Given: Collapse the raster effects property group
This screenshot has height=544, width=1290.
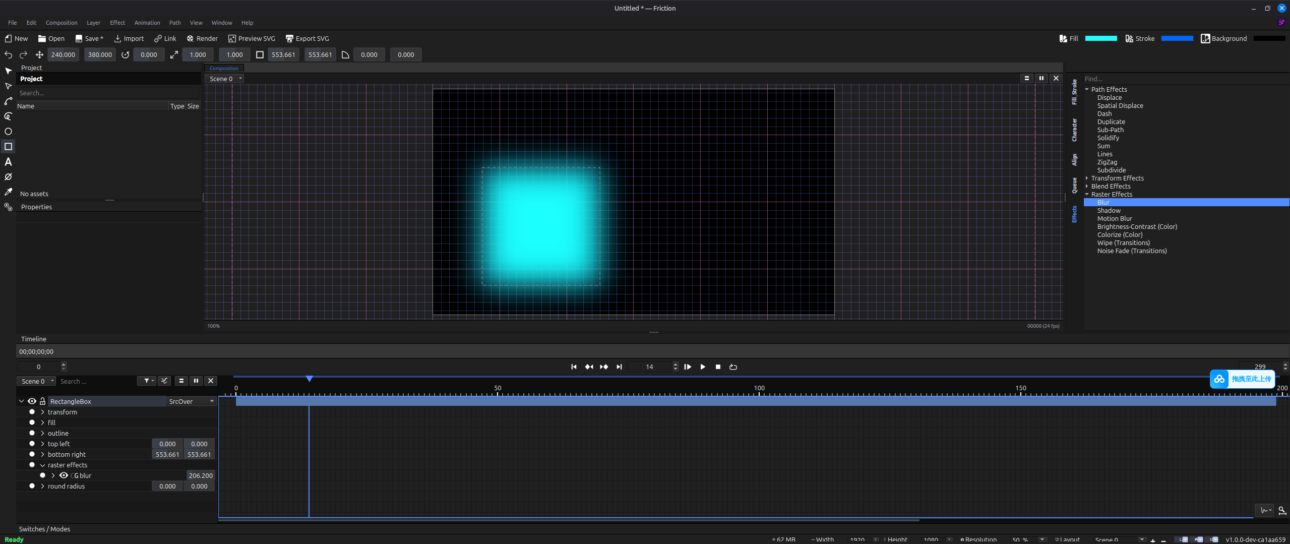Looking at the screenshot, I should (43, 465).
